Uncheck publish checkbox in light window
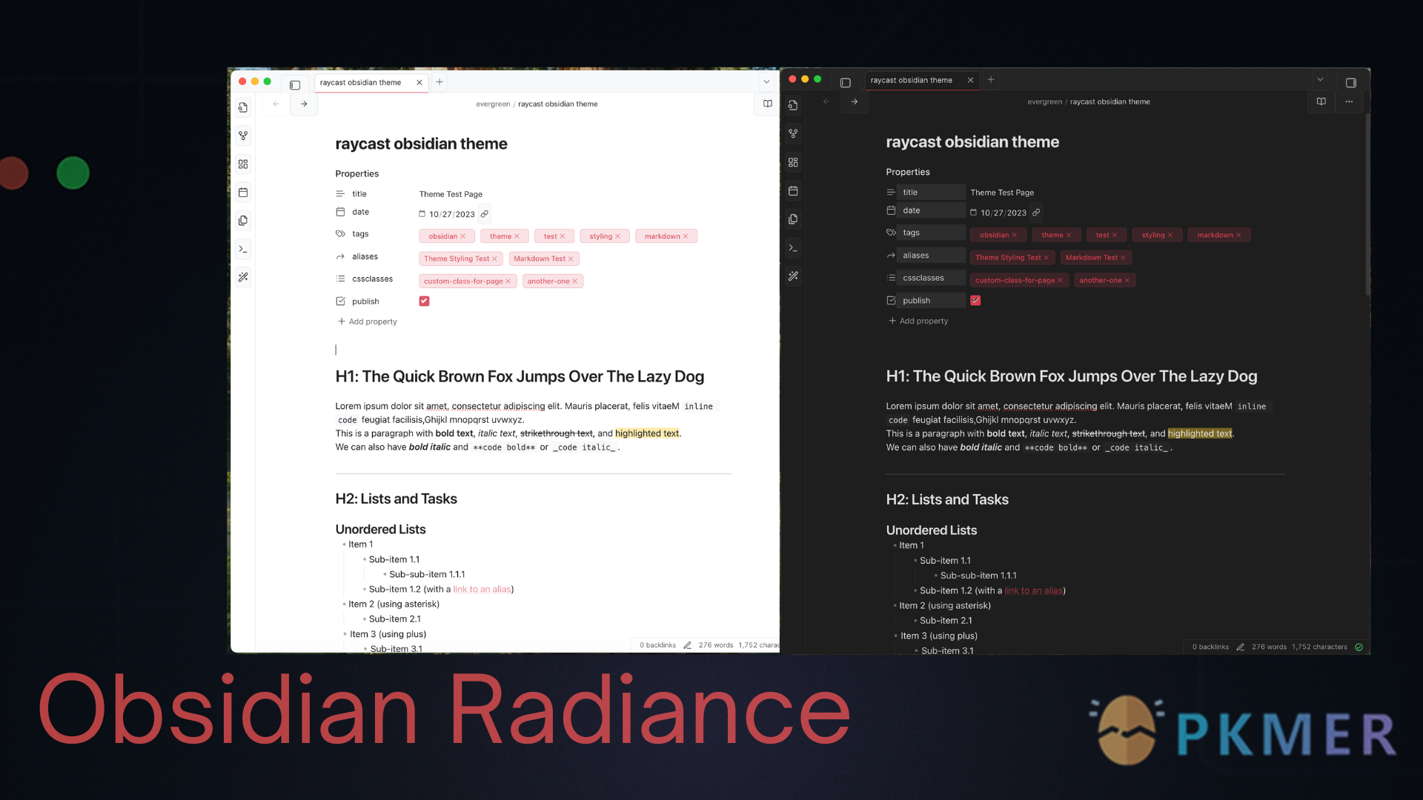The width and height of the screenshot is (1423, 800). coord(424,301)
